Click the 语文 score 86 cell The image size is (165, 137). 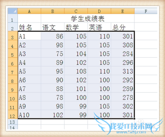click(x=53, y=36)
